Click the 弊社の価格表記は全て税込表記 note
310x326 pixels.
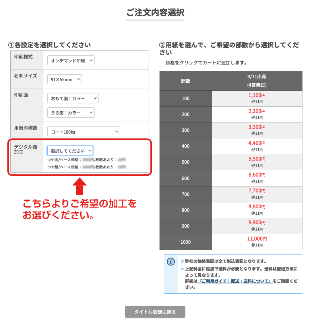(226, 261)
